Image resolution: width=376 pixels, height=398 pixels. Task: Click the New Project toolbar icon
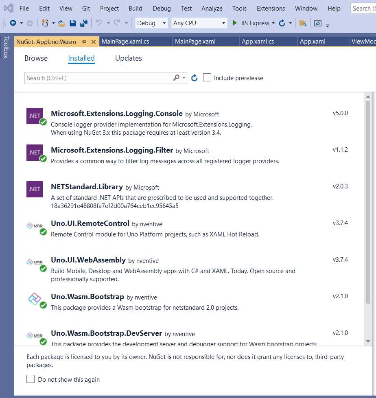(x=45, y=23)
